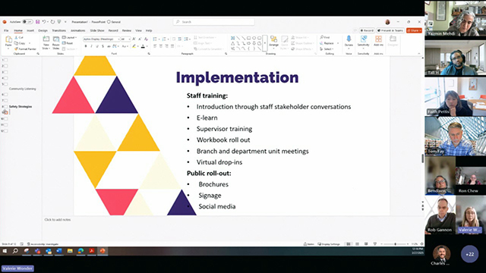Viewport: 486px width, 273px height.
Task: Click the Save icon in title bar
Action: 37,22
